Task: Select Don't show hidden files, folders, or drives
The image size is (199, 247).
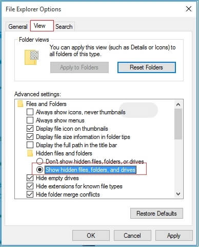Action: [x=39, y=161]
